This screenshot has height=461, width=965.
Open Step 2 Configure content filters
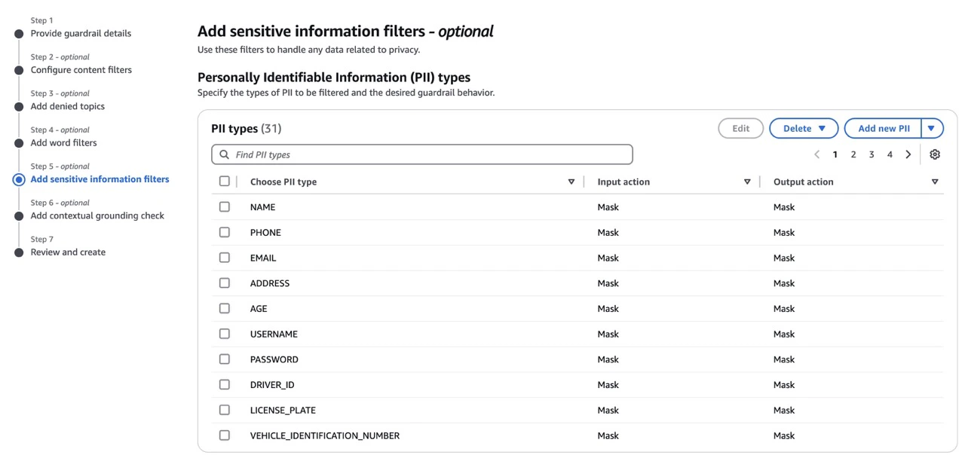(x=81, y=69)
